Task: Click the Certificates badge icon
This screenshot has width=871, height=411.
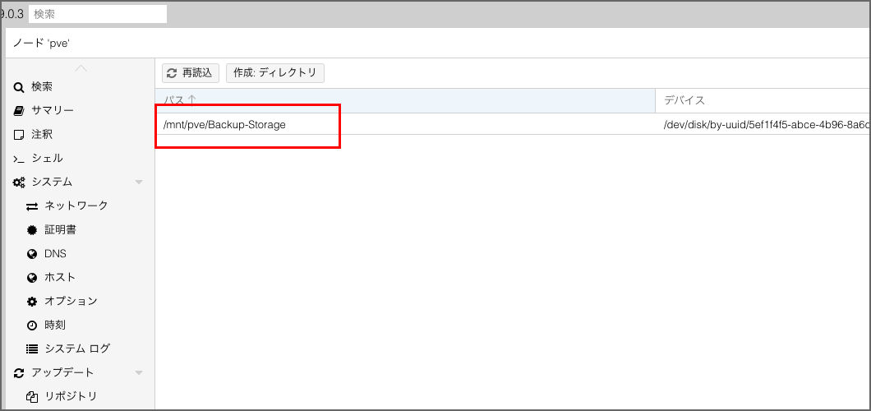Action: pyautogui.click(x=32, y=230)
